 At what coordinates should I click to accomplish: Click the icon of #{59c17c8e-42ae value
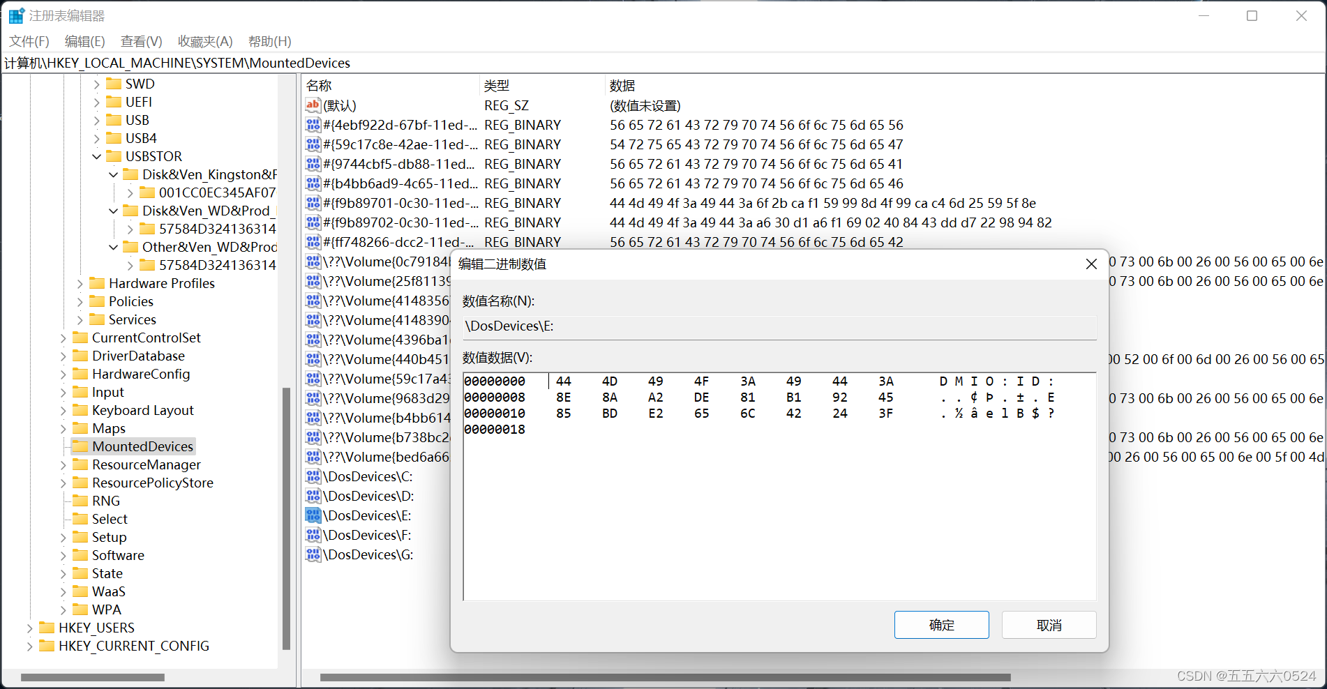tap(313, 144)
